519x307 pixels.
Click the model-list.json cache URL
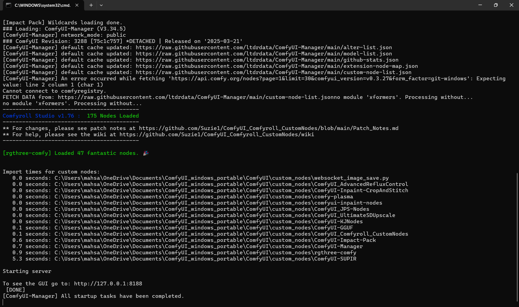(x=264, y=54)
